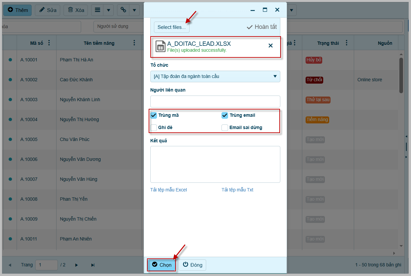Uncheck the Trùng email checkbox
Viewport: 411px width, 276px height.
[225, 115]
